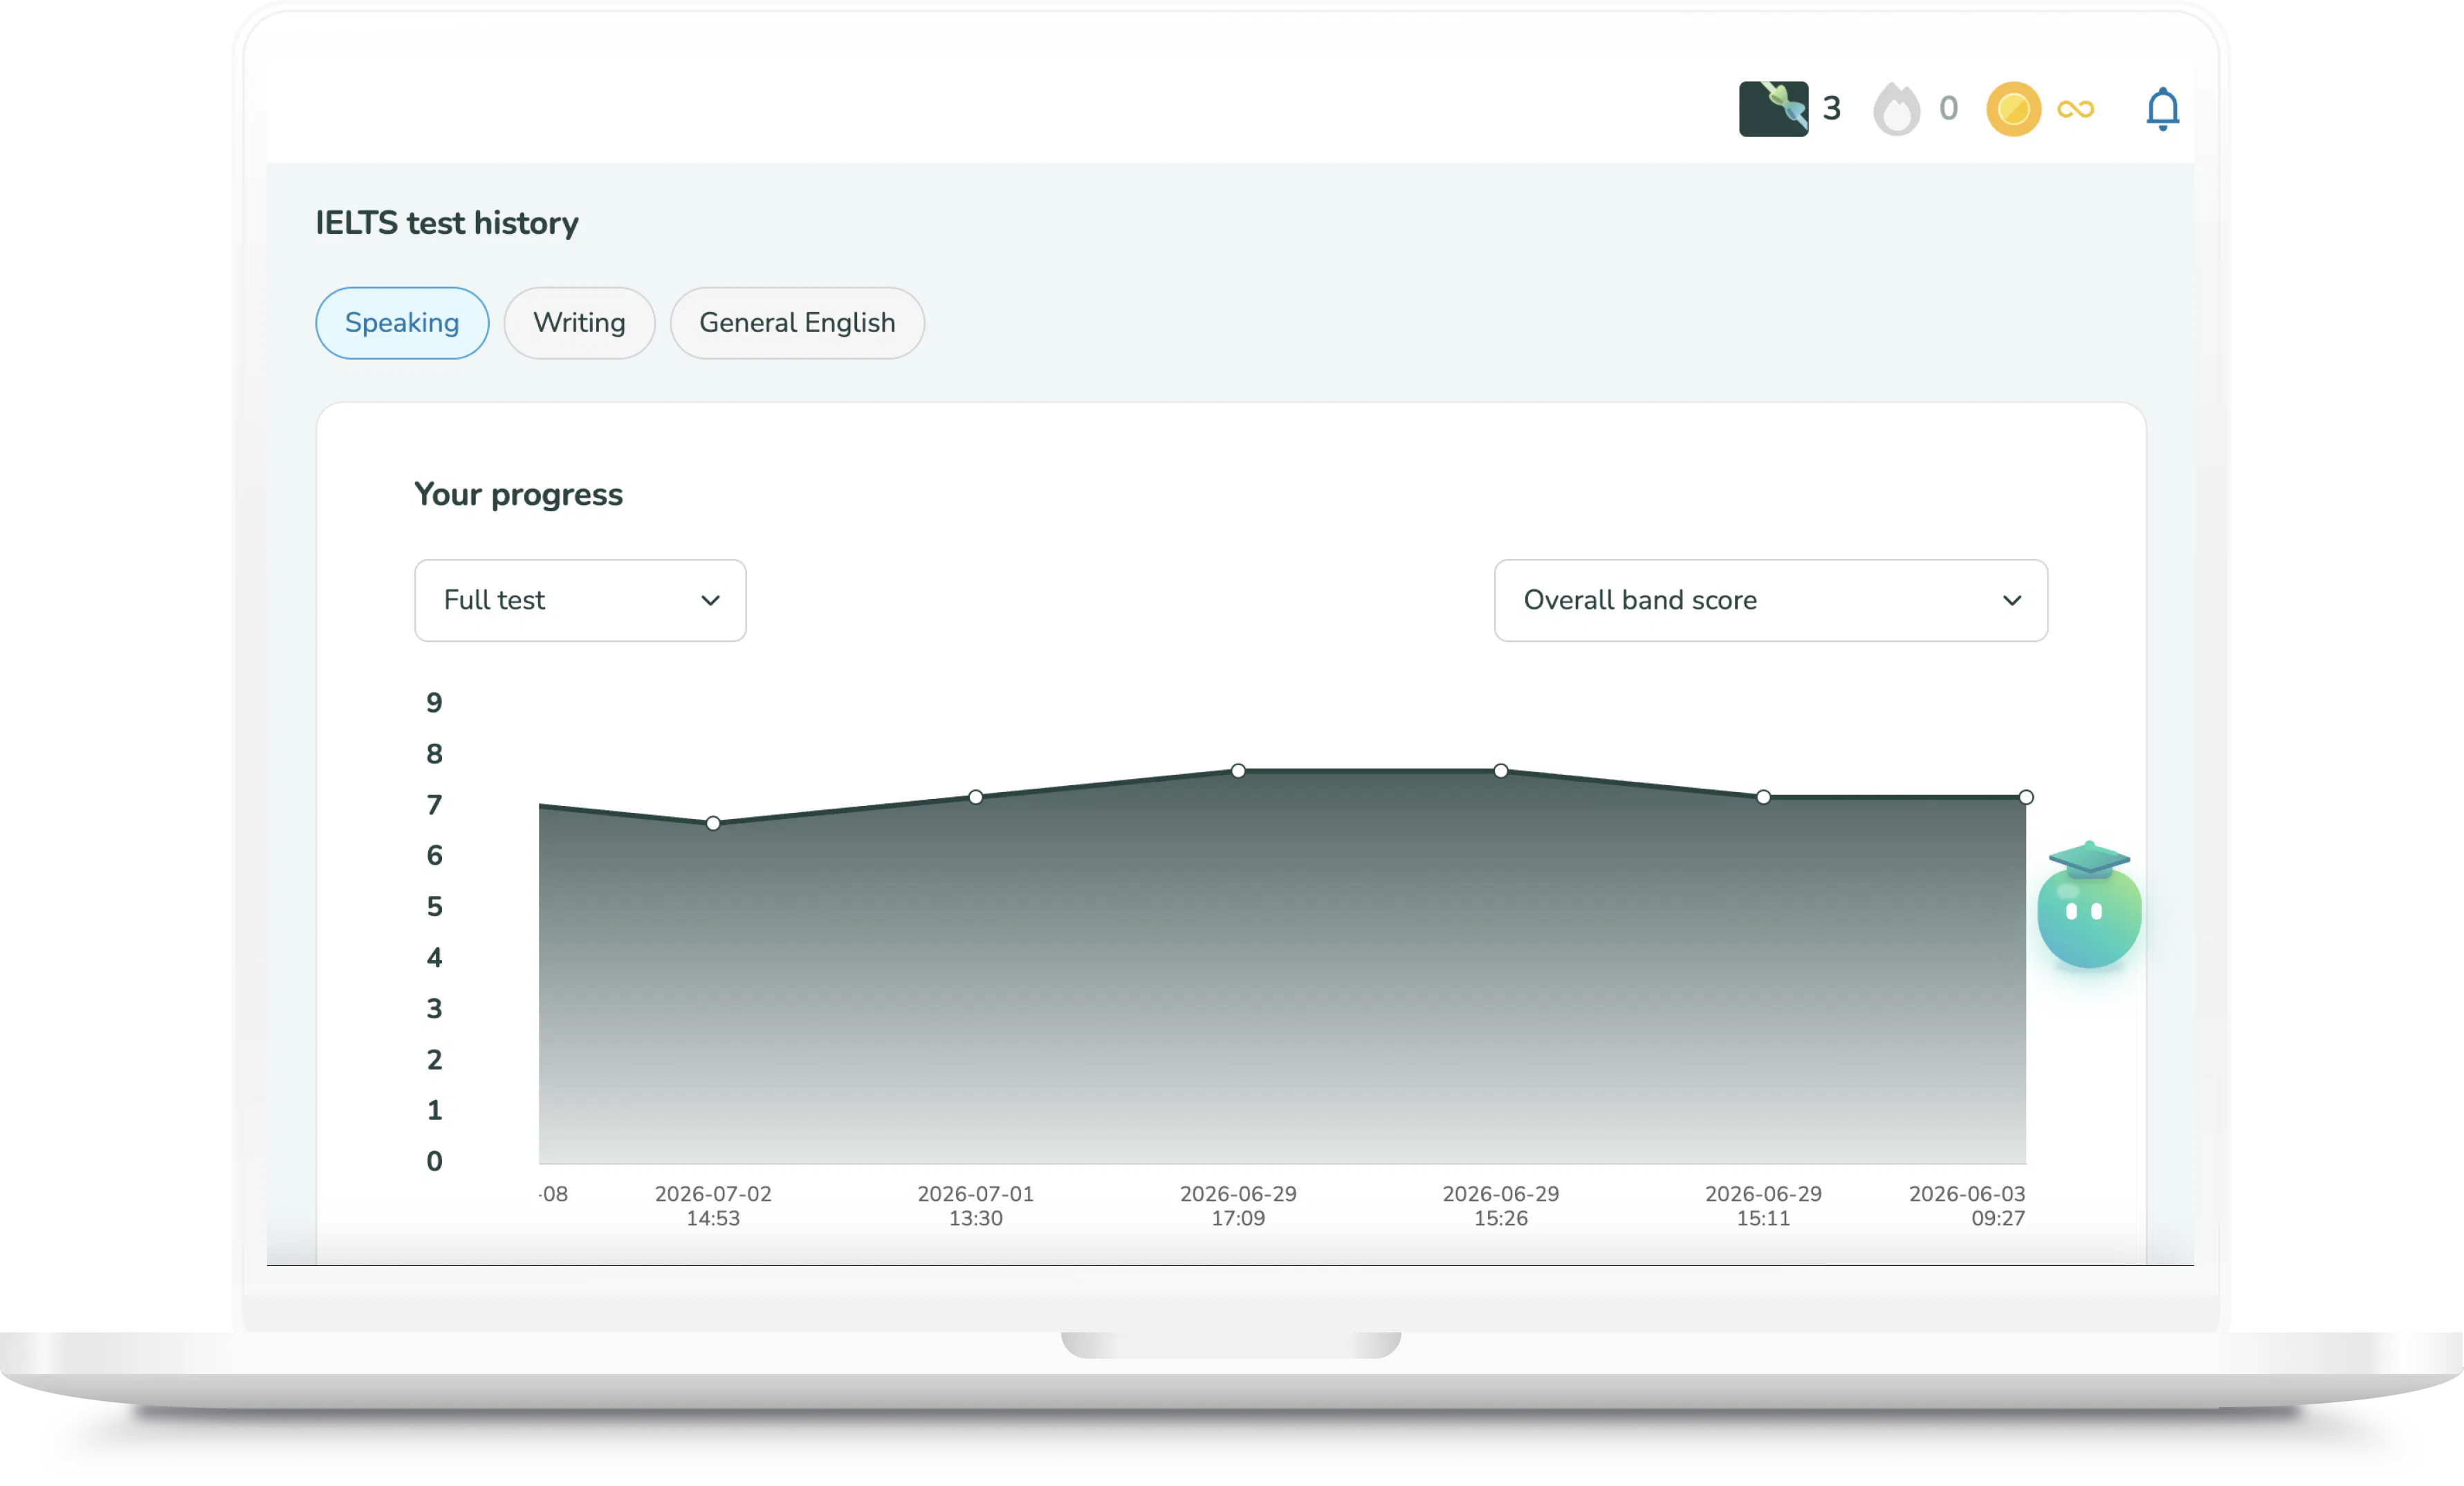Click the gold coin icon

pyautogui.click(x=2013, y=109)
